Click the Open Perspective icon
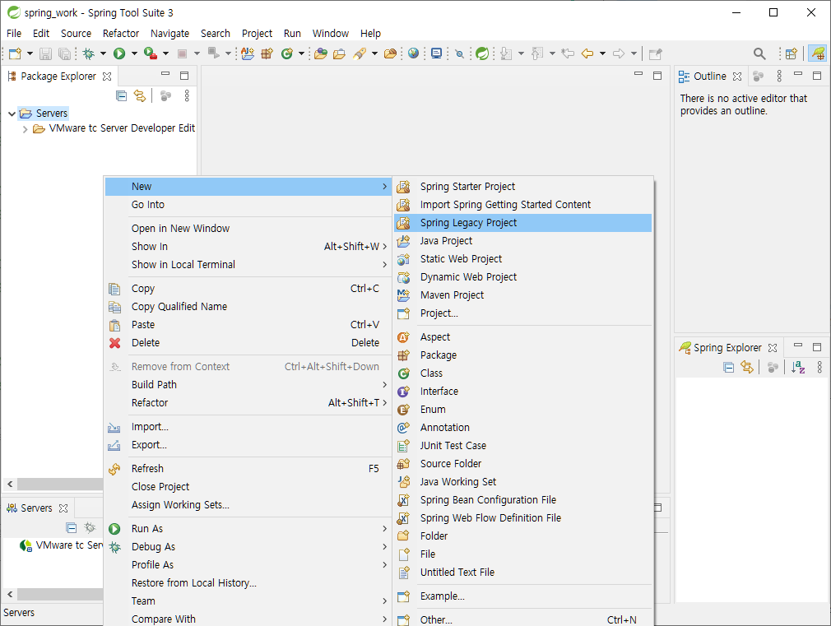 [x=792, y=53]
